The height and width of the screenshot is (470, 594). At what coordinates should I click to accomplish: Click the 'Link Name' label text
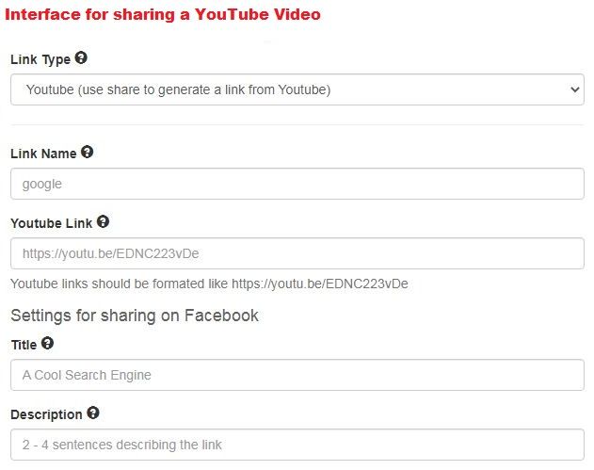[x=43, y=154]
